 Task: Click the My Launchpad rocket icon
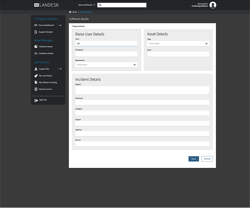[36, 76]
